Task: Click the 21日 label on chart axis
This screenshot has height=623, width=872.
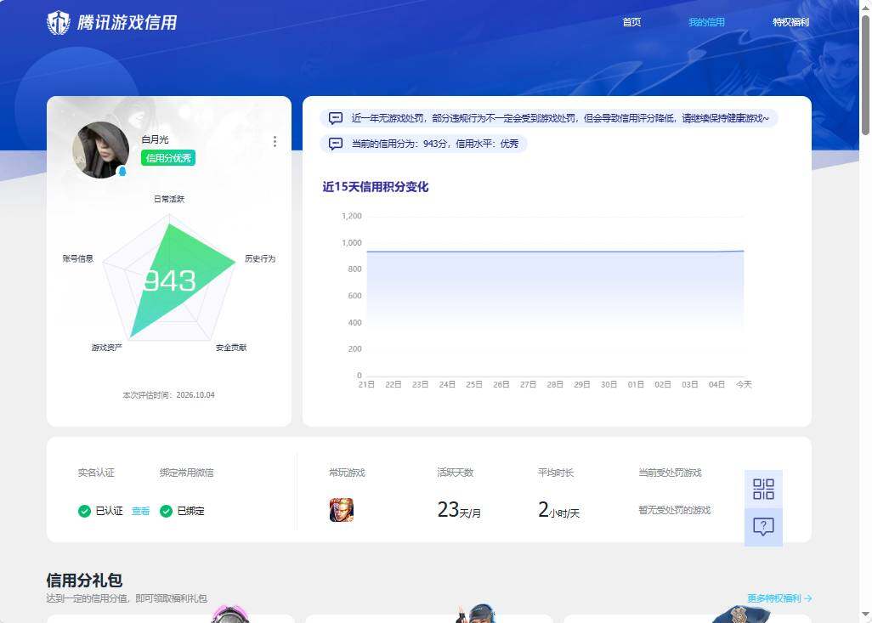Action: (x=366, y=384)
